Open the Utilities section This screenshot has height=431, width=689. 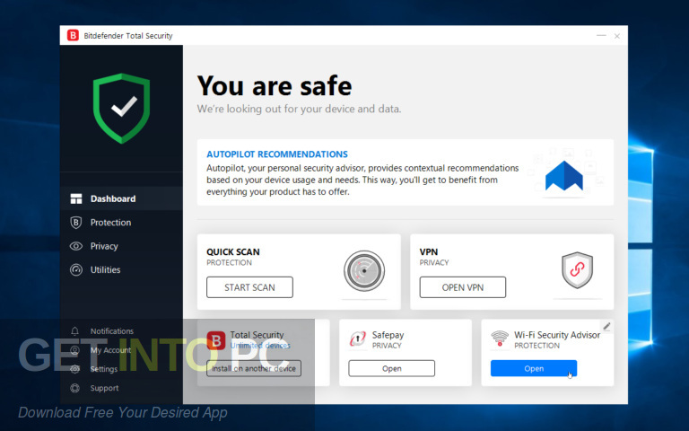click(x=121, y=269)
